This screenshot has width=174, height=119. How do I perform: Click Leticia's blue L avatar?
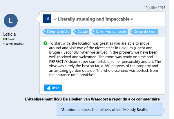pyautogui.click(x=11, y=21)
